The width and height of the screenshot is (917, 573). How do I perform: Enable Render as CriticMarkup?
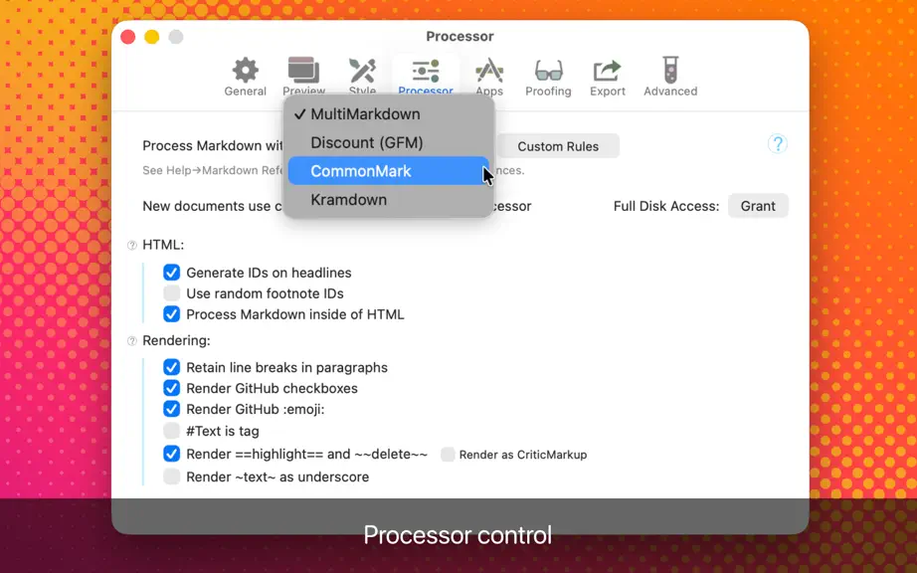pyautogui.click(x=448, y=455)
